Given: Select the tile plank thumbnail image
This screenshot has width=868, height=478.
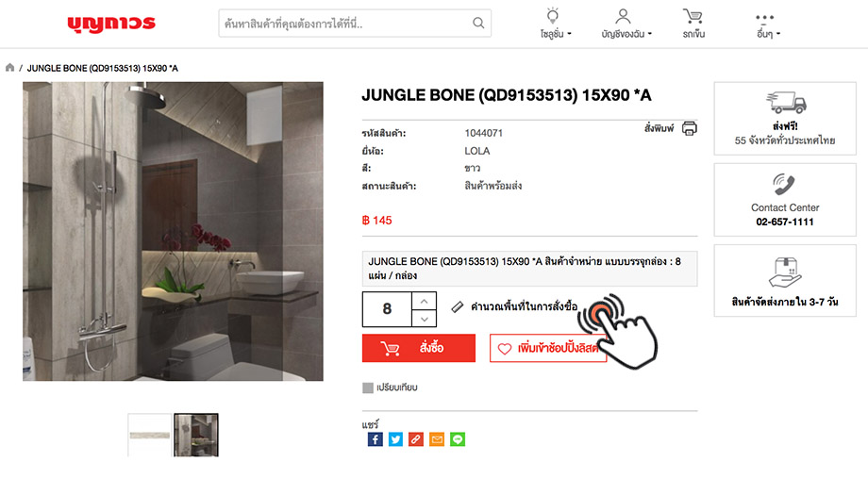Looking at the screenshot, I should [150, 435].
